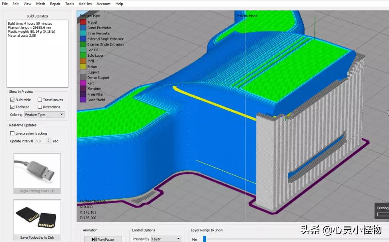Select the Travel color key in the legend
This screenshot has width=389, height=242.
82,22
